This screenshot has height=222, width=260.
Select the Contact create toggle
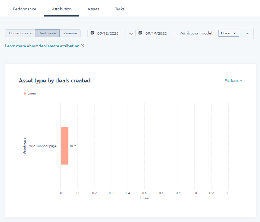(x=20, y=33)
